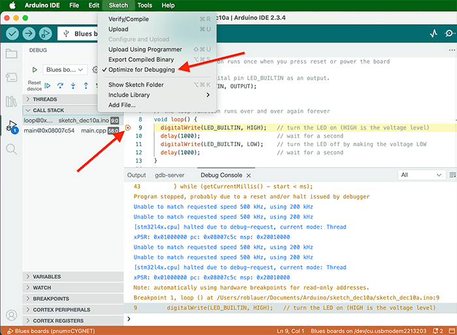Viewport: 457px width, 335px height.
Task: Click line number 12 in the gutter
Action: (x=138, y=153)
